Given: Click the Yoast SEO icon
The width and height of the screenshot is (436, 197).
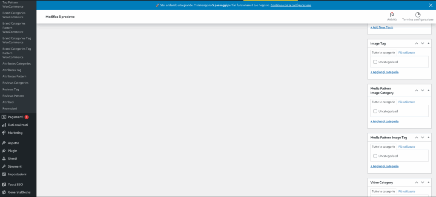Looking at the screenshot, I should 4,184.
